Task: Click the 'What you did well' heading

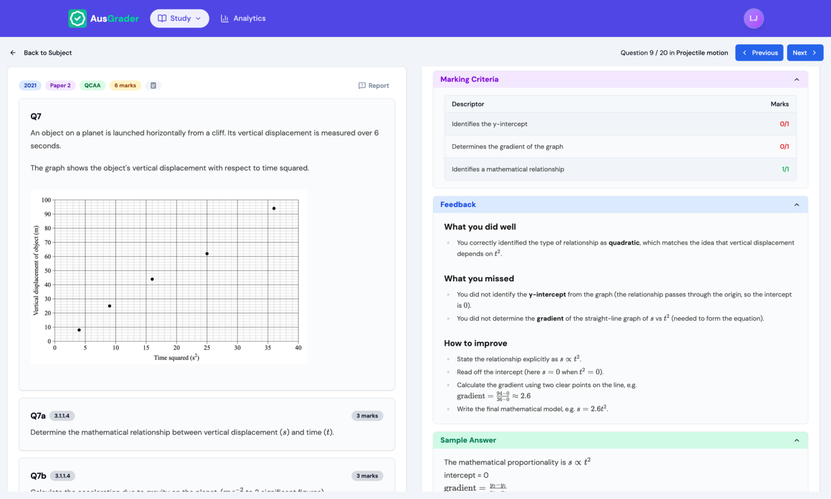Action: pos(480,227)
